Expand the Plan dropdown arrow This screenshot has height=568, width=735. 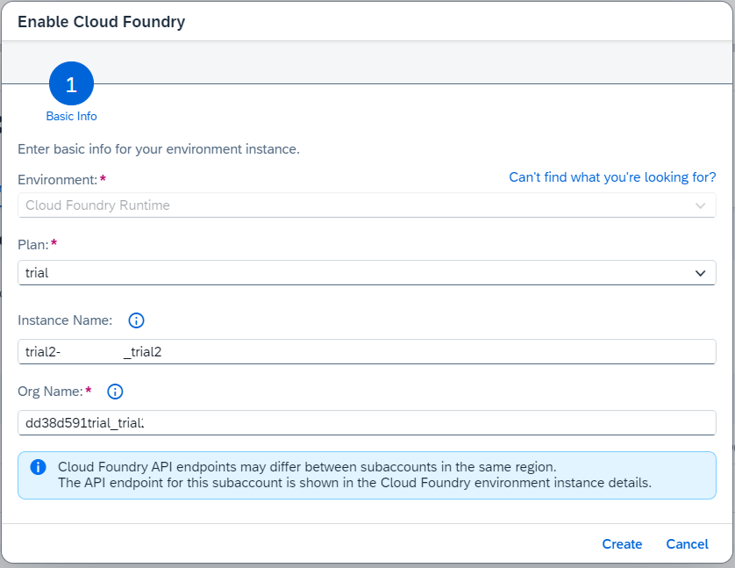[x=700, y=273]
